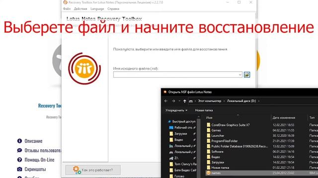Select the Z:\ drive in navigation pane
The height and width of the screenshot is (178, 318).
pos(174,158)
